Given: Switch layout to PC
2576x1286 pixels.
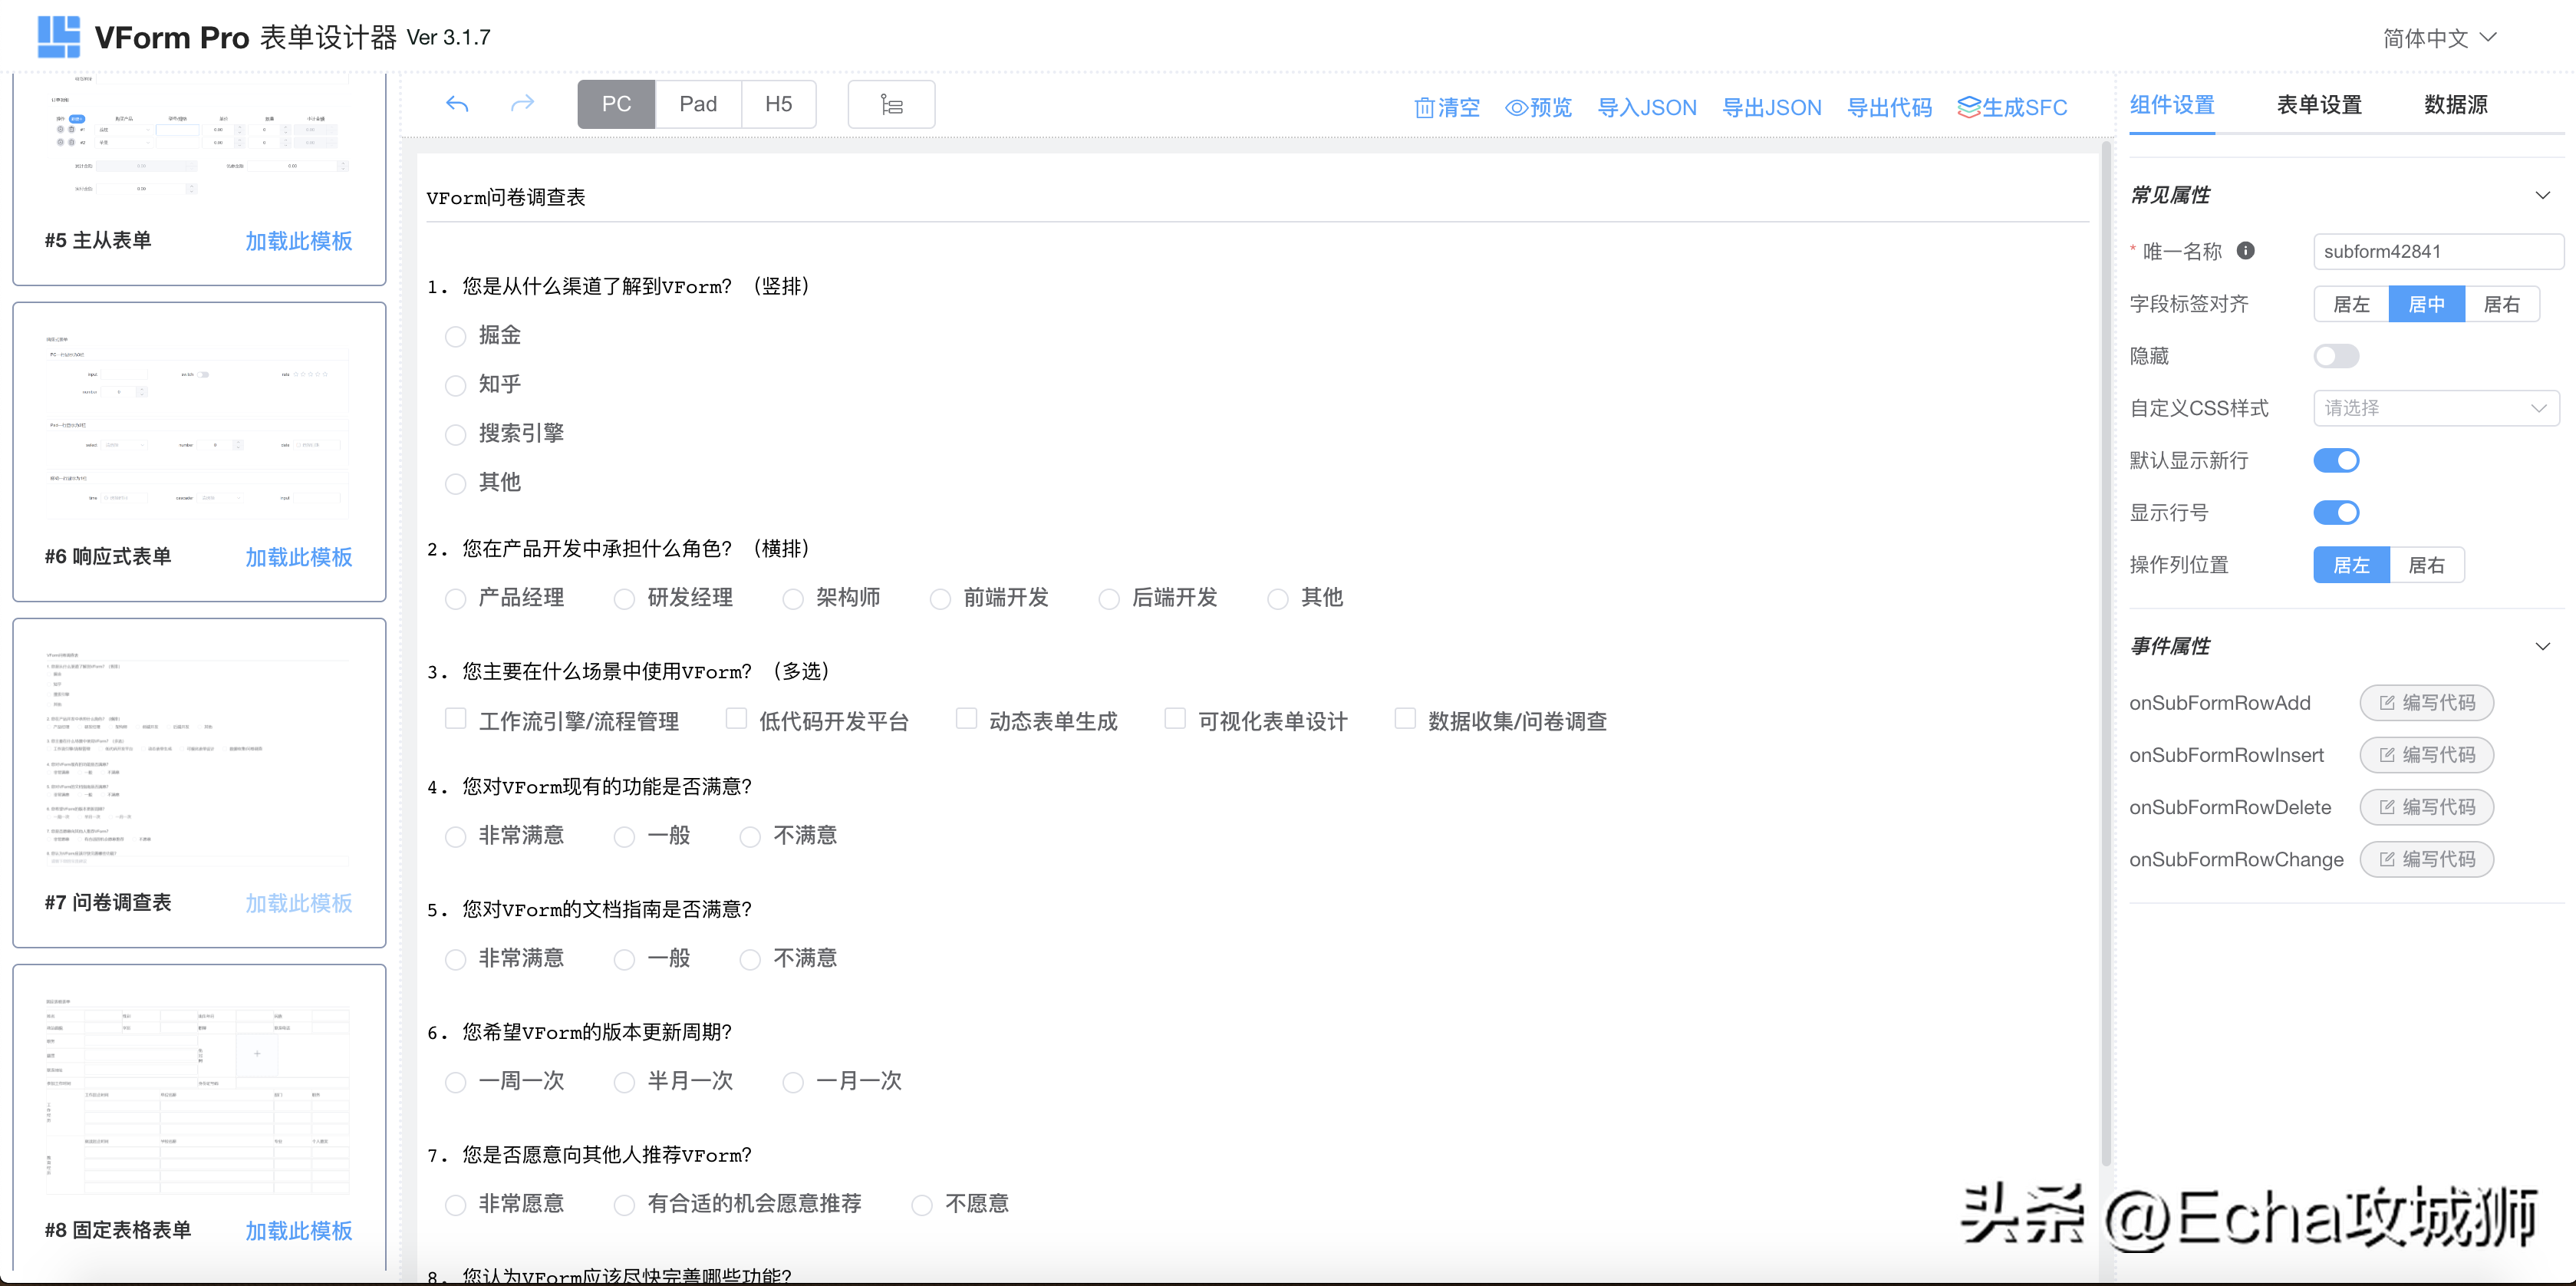Looking at the screenshot, I should click(x=616, y=104).
